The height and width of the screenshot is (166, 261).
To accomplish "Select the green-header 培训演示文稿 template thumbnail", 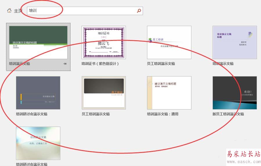I will (38, 42).
